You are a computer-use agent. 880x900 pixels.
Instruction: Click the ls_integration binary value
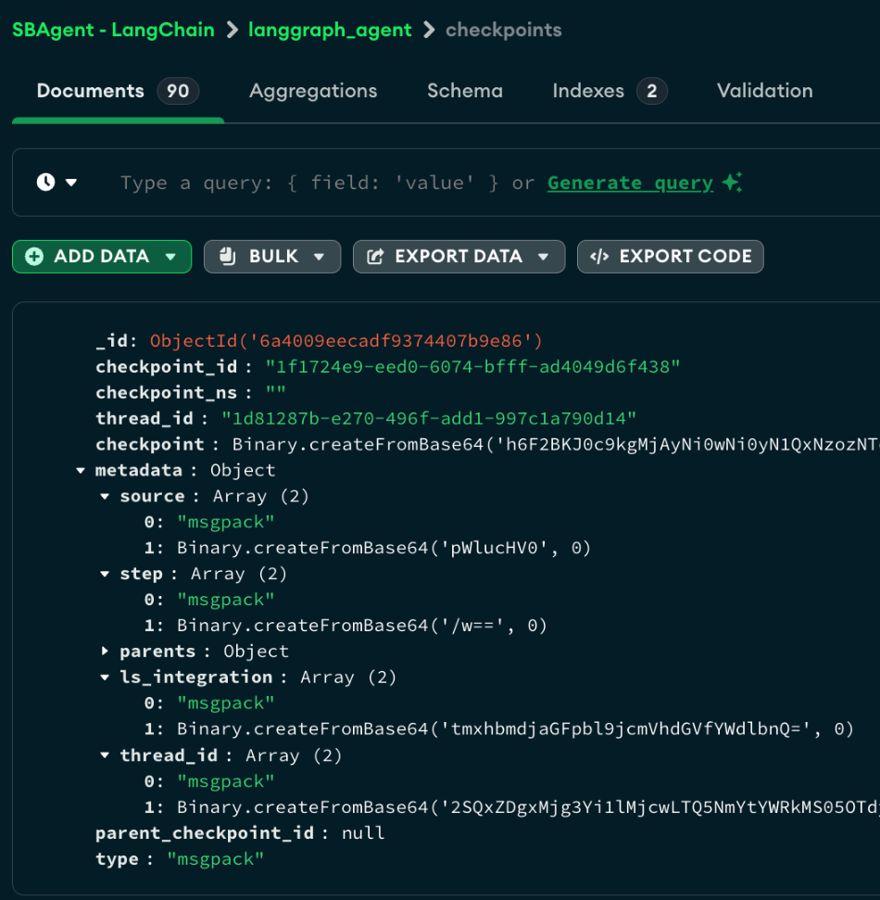click(x=515, y=729)
